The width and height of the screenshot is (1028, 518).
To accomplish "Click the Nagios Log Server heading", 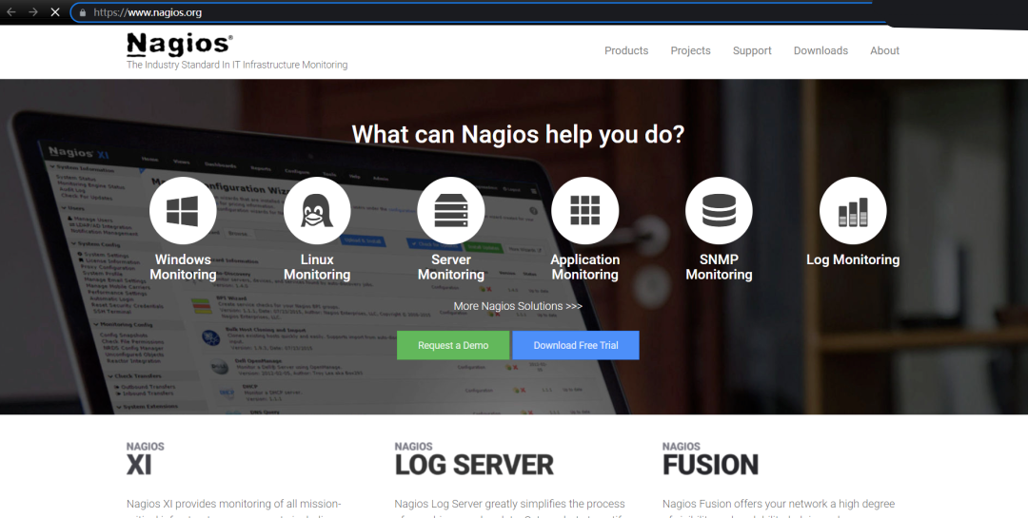I will [x=474, y=460].
